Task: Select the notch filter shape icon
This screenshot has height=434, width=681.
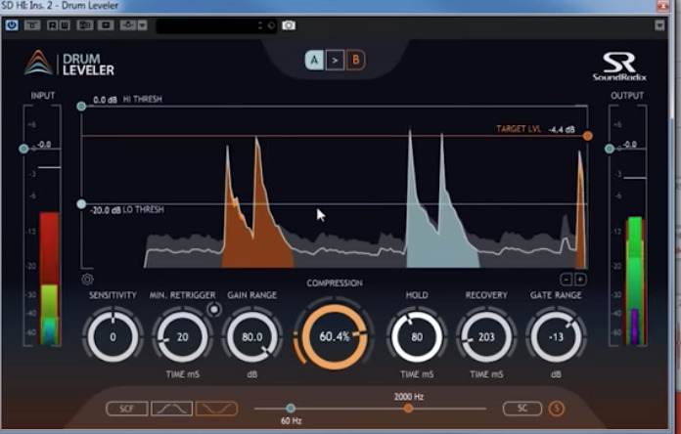Action: [216, 409]
